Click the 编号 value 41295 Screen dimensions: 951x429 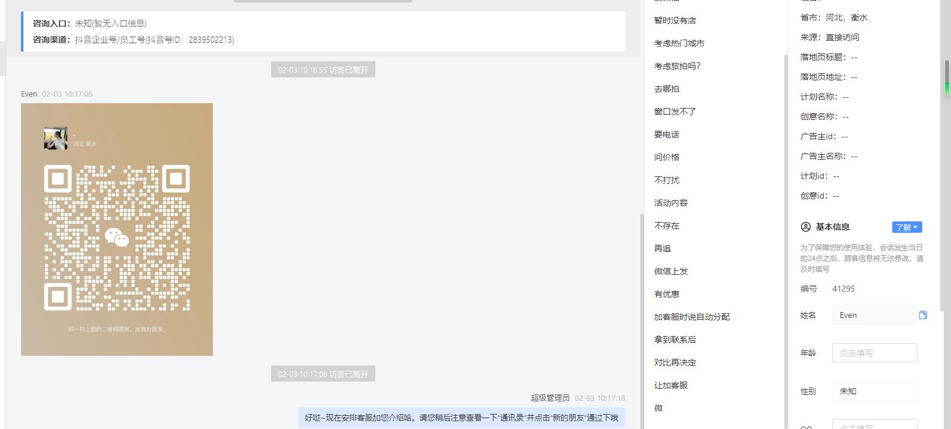tap(844, 289)
